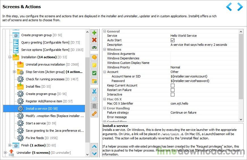Click gear icon next to Start a service
This screenshot has width=247, height=160.
click(20, 123)
